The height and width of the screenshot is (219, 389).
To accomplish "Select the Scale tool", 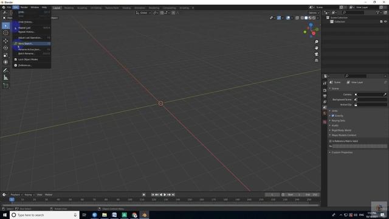I will tap(5, 55).
